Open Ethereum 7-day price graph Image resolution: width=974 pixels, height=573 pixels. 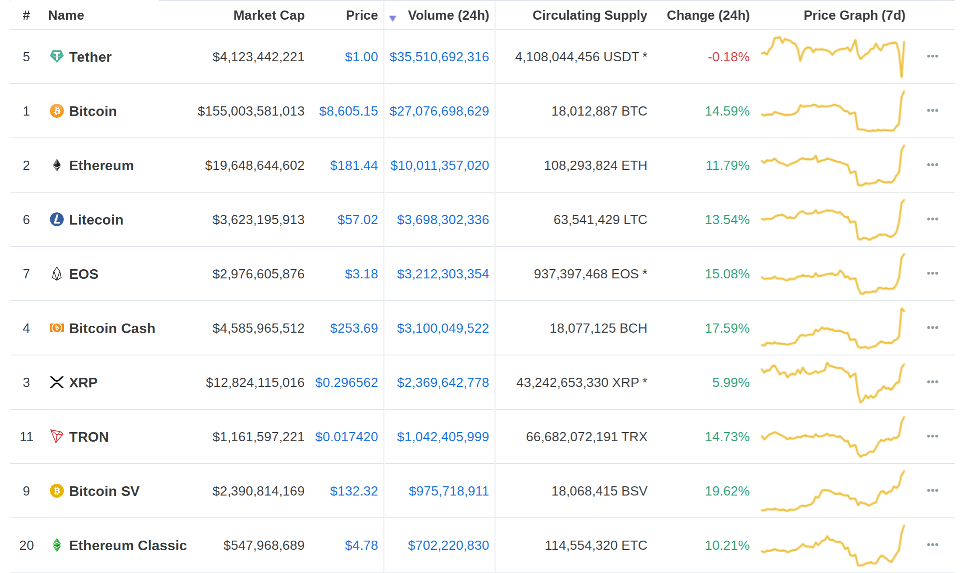click(833, 165)
